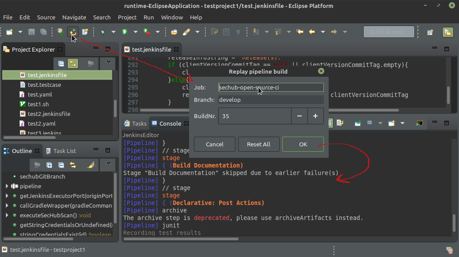Open dropdown arrow next to Debug icon
Image resolution: width=459 pixels, height=257 pixels.
tap(113, 32)
